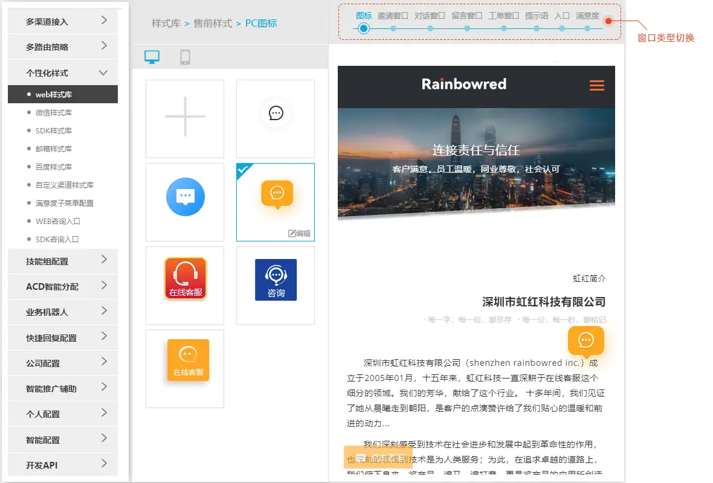This screenshot has width=713, height=483.
Task: Expand the 多路由策略 menu arrow
Action: (104, 45)
